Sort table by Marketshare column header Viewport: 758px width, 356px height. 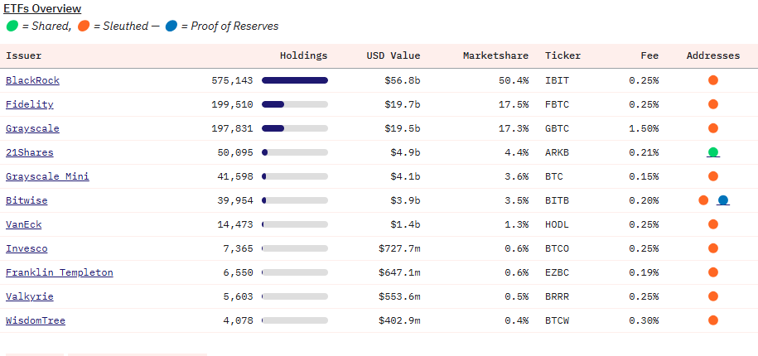pyautogui.click(x=495, y=55)
